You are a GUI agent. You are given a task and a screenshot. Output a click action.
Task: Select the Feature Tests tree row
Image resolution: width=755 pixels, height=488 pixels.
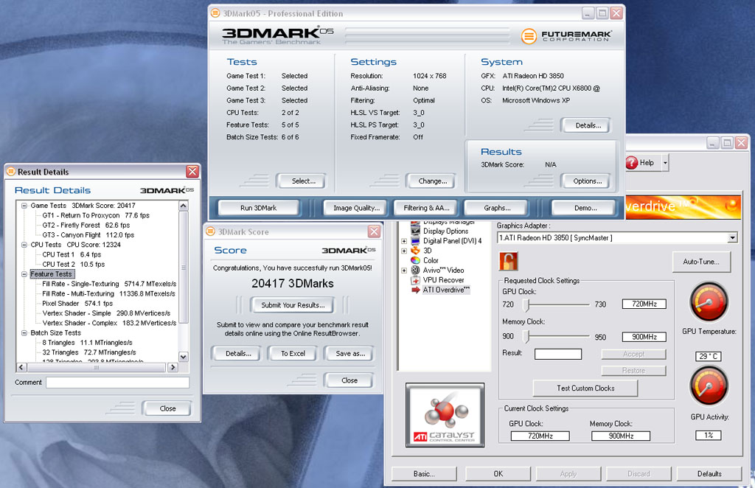pos(51,273)
